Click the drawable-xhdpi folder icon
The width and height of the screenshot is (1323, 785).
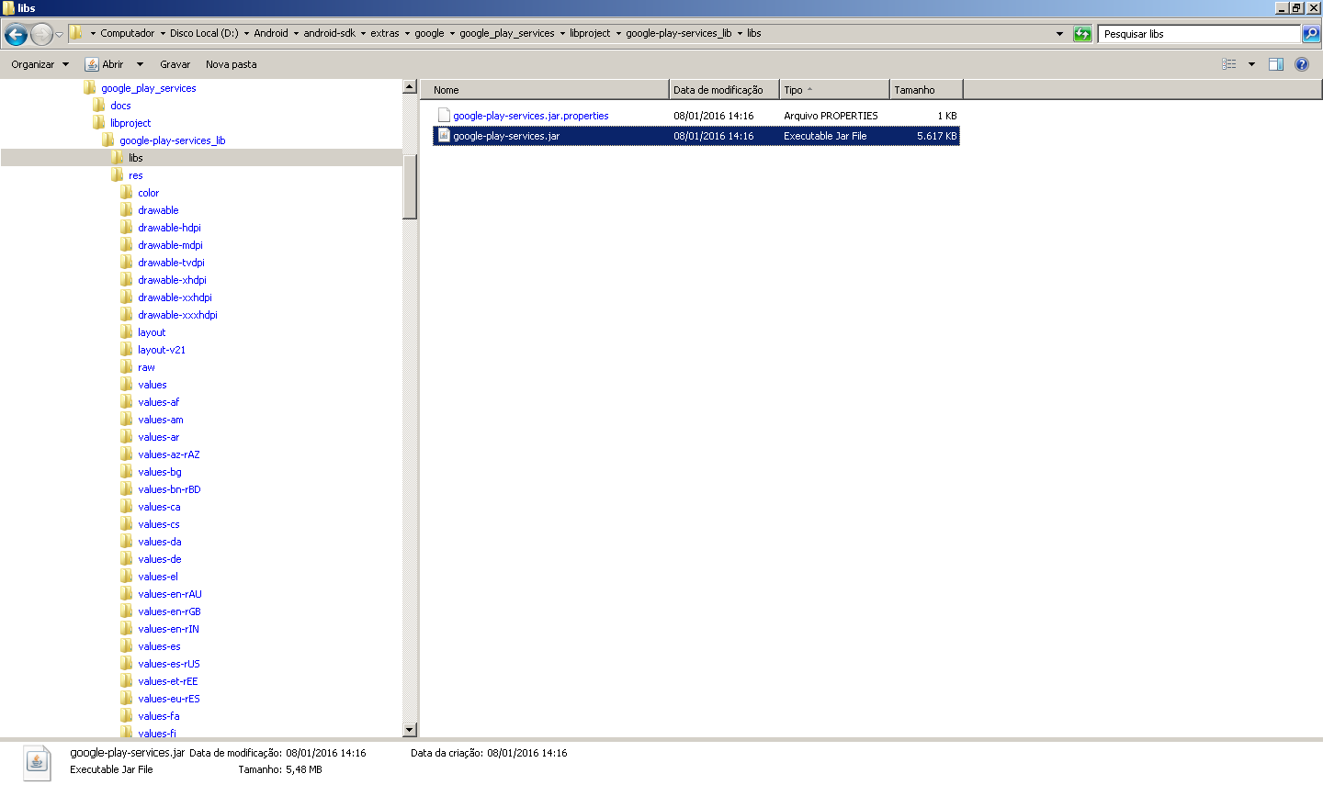(x=127, y=280)
